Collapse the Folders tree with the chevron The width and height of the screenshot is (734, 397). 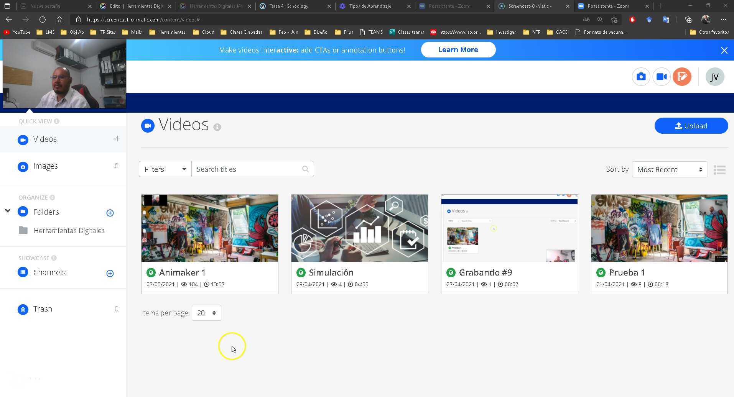[x=7, y=210]
